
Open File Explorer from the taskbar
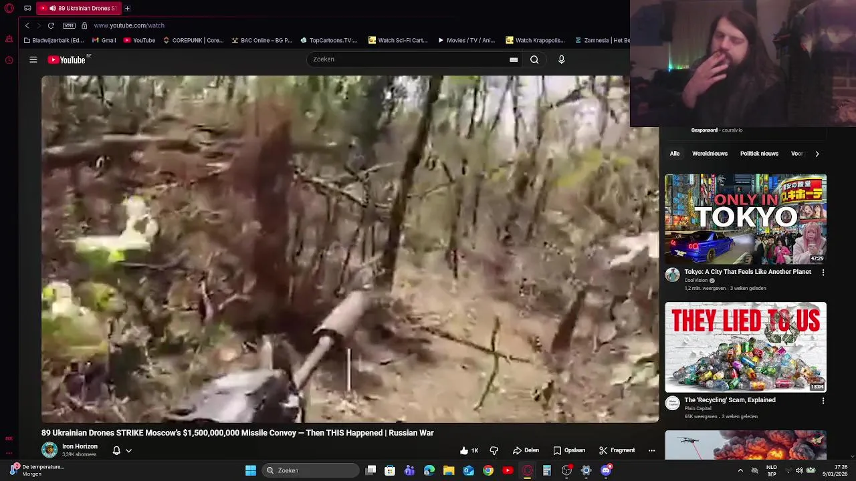[449, 470]
